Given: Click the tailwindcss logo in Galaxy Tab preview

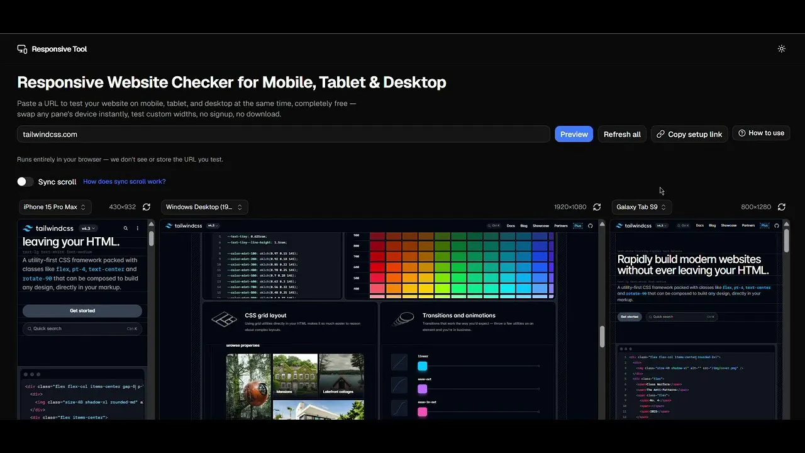Looking at the screenshot, I should 634,225.
